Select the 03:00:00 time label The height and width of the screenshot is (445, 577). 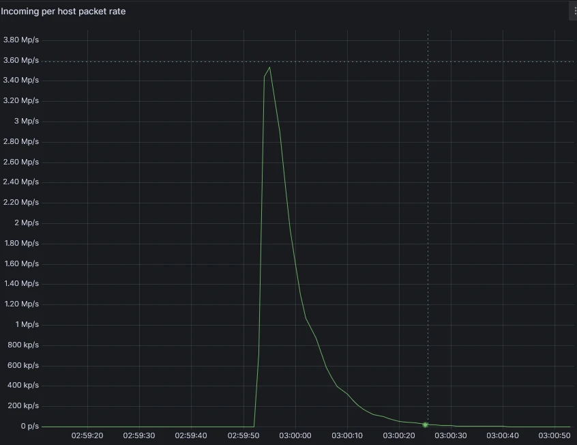pyautogui.click(x=295, y=435)
